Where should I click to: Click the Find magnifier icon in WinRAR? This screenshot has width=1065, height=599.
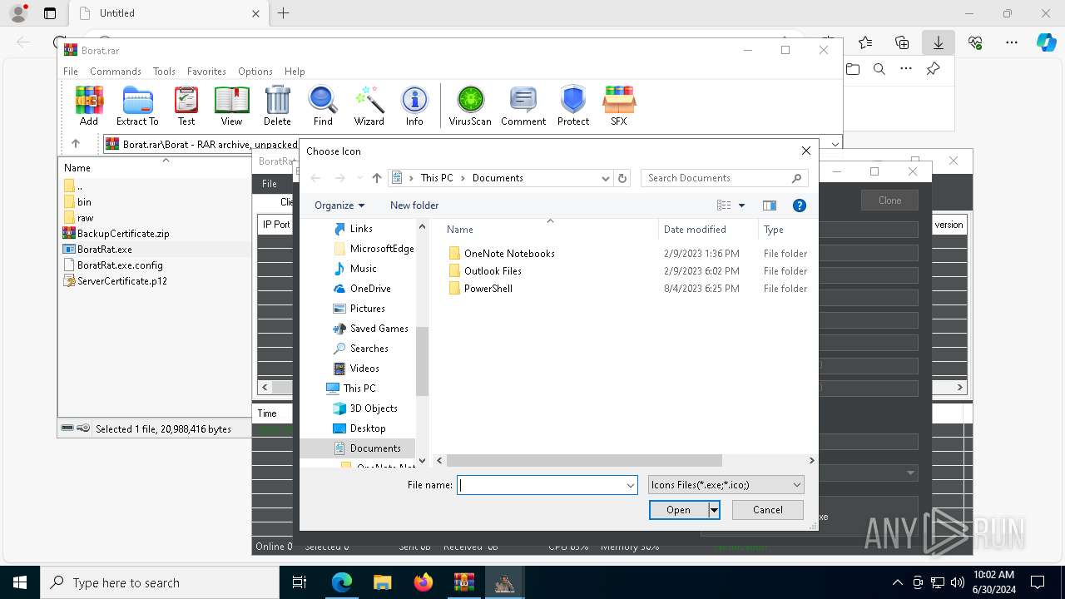pyautogui.click(x=323, y=106)
